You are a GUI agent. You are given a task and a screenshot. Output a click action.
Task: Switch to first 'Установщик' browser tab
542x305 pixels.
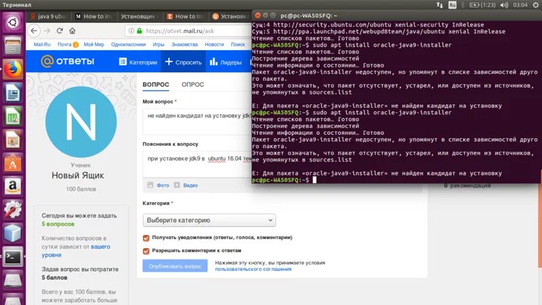pos(140,16)
